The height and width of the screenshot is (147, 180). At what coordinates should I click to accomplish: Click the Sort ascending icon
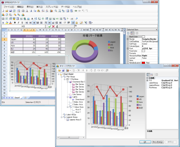(43, 11)
